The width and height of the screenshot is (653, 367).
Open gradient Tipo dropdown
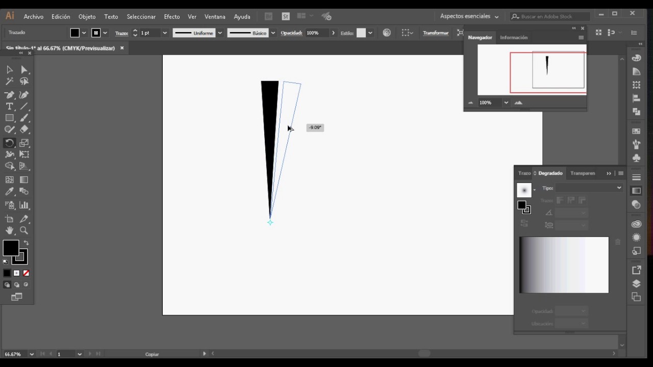coord(589,188)
